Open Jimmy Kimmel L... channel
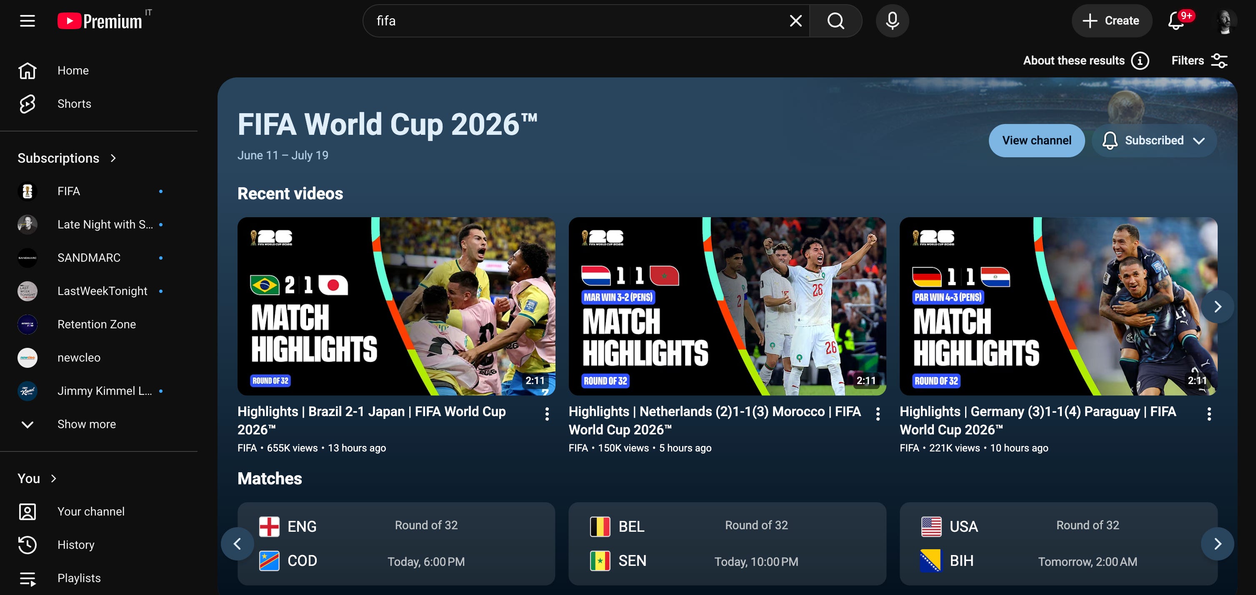 coord(98,391)
